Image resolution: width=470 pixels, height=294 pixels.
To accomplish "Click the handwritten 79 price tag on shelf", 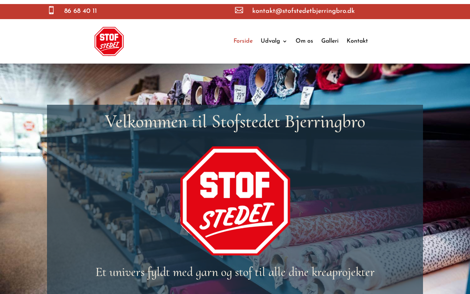I will click(x=241, y=94).
